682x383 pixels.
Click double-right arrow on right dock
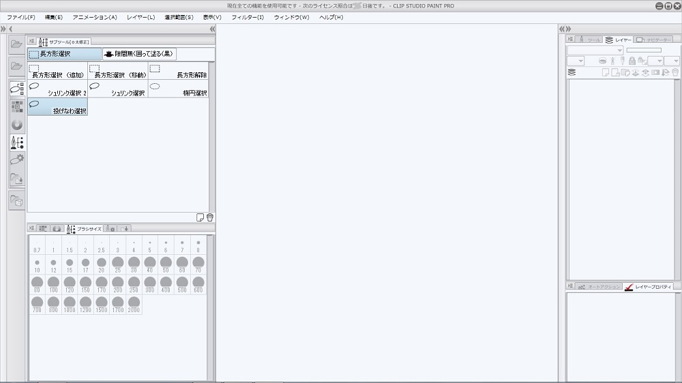(568, 29)
